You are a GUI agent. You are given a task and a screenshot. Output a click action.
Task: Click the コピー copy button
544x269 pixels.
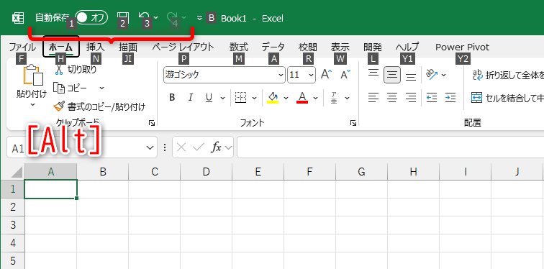click(x=71, y=88)
